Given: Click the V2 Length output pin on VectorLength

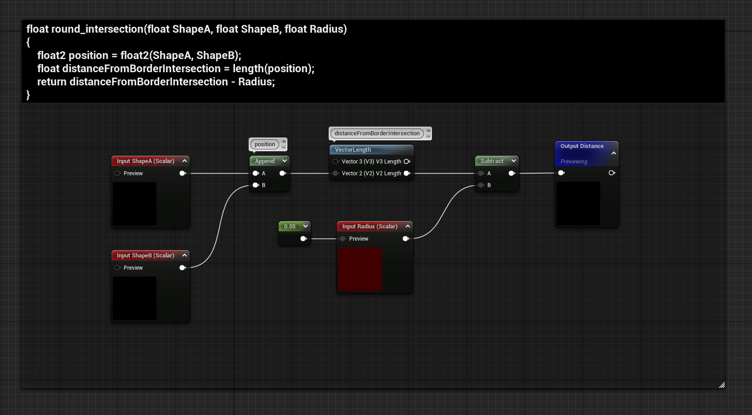Looking at the screenshot, I should point(406,173).
